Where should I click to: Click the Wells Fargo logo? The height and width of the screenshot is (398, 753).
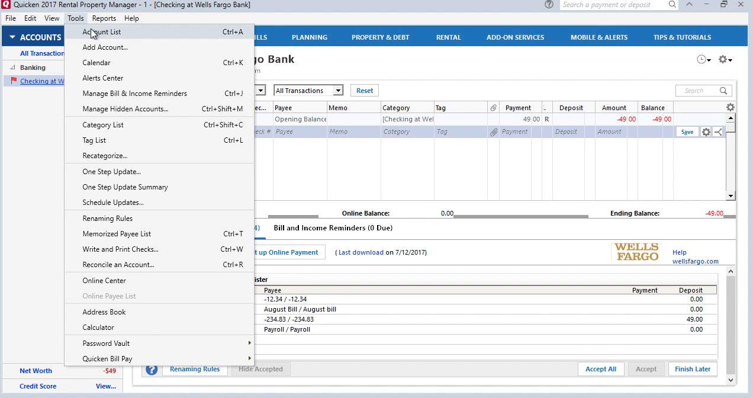click(x=636, y=252)
